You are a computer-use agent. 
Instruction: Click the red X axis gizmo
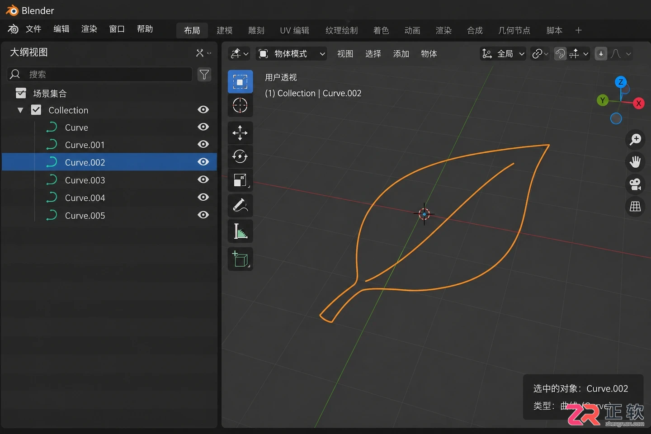(638, 104)
